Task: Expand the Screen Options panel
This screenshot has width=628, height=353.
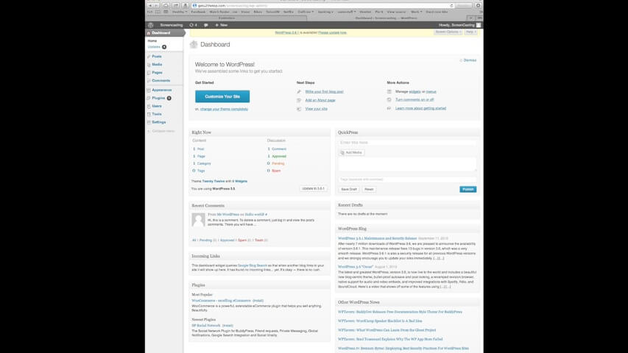Action: (447, 32)
